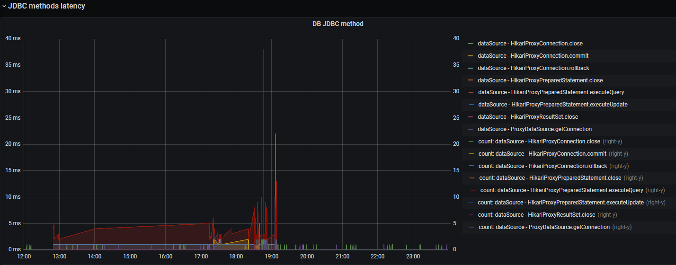Collapse the JDBC methods latency row chevron

click(4, 7)
